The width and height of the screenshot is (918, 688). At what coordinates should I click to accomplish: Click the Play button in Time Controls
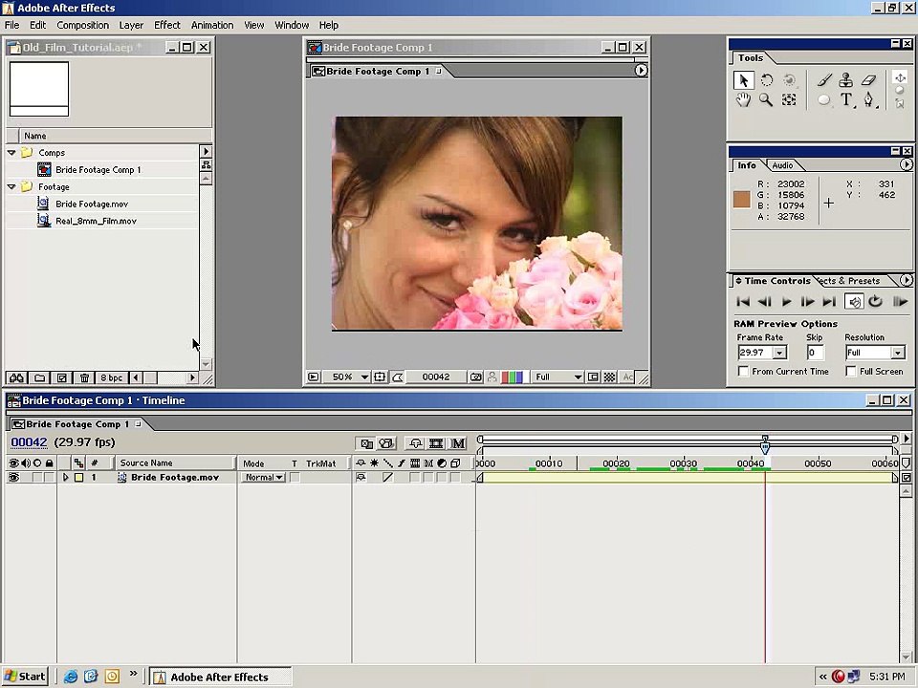click(x=786, y=302)
